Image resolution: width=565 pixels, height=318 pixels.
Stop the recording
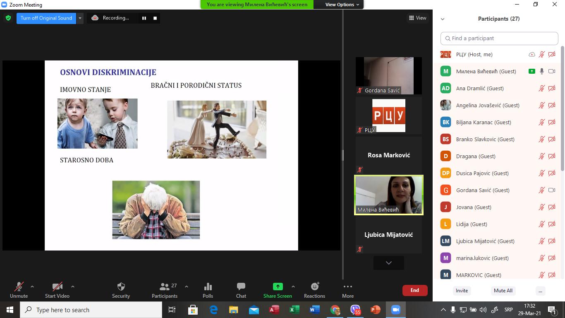coord(155,18)
